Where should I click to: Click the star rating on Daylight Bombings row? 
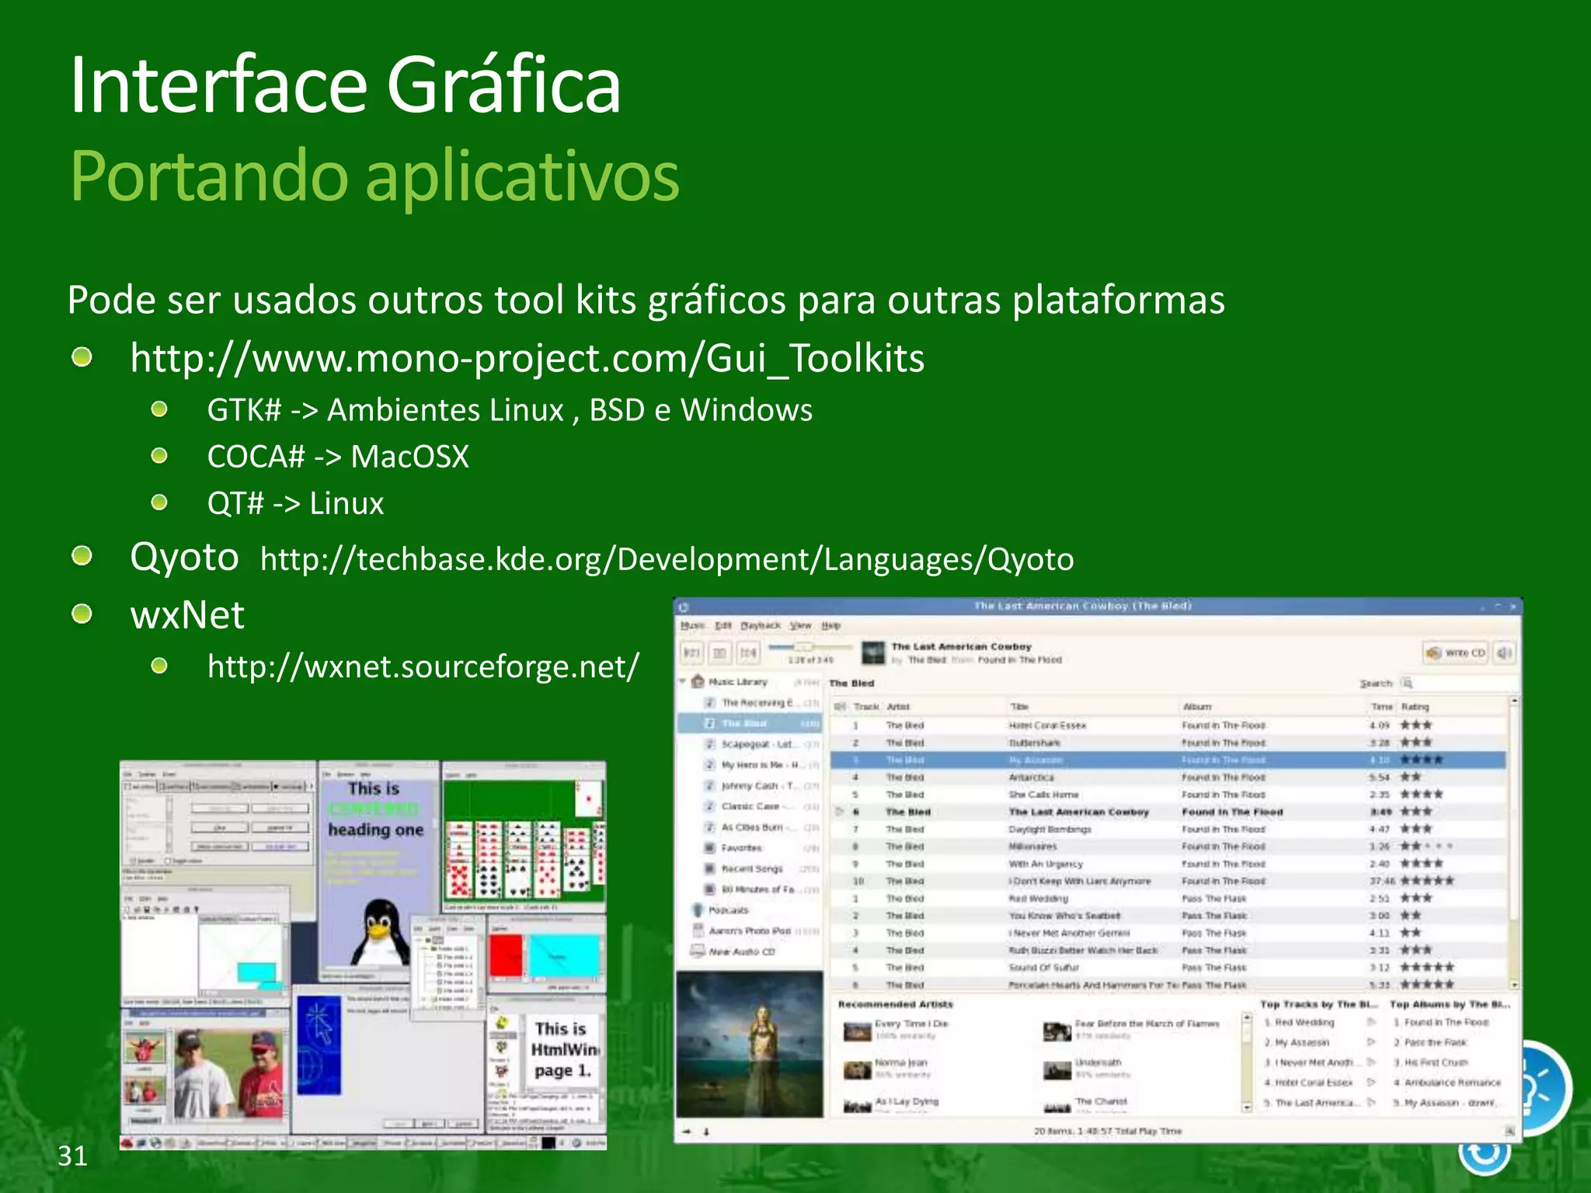(x=1416, y=830)
